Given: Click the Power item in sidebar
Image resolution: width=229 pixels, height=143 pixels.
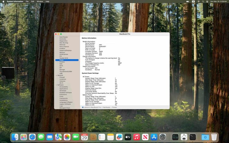Looking at the screenshot, I should tap(67, 60).
